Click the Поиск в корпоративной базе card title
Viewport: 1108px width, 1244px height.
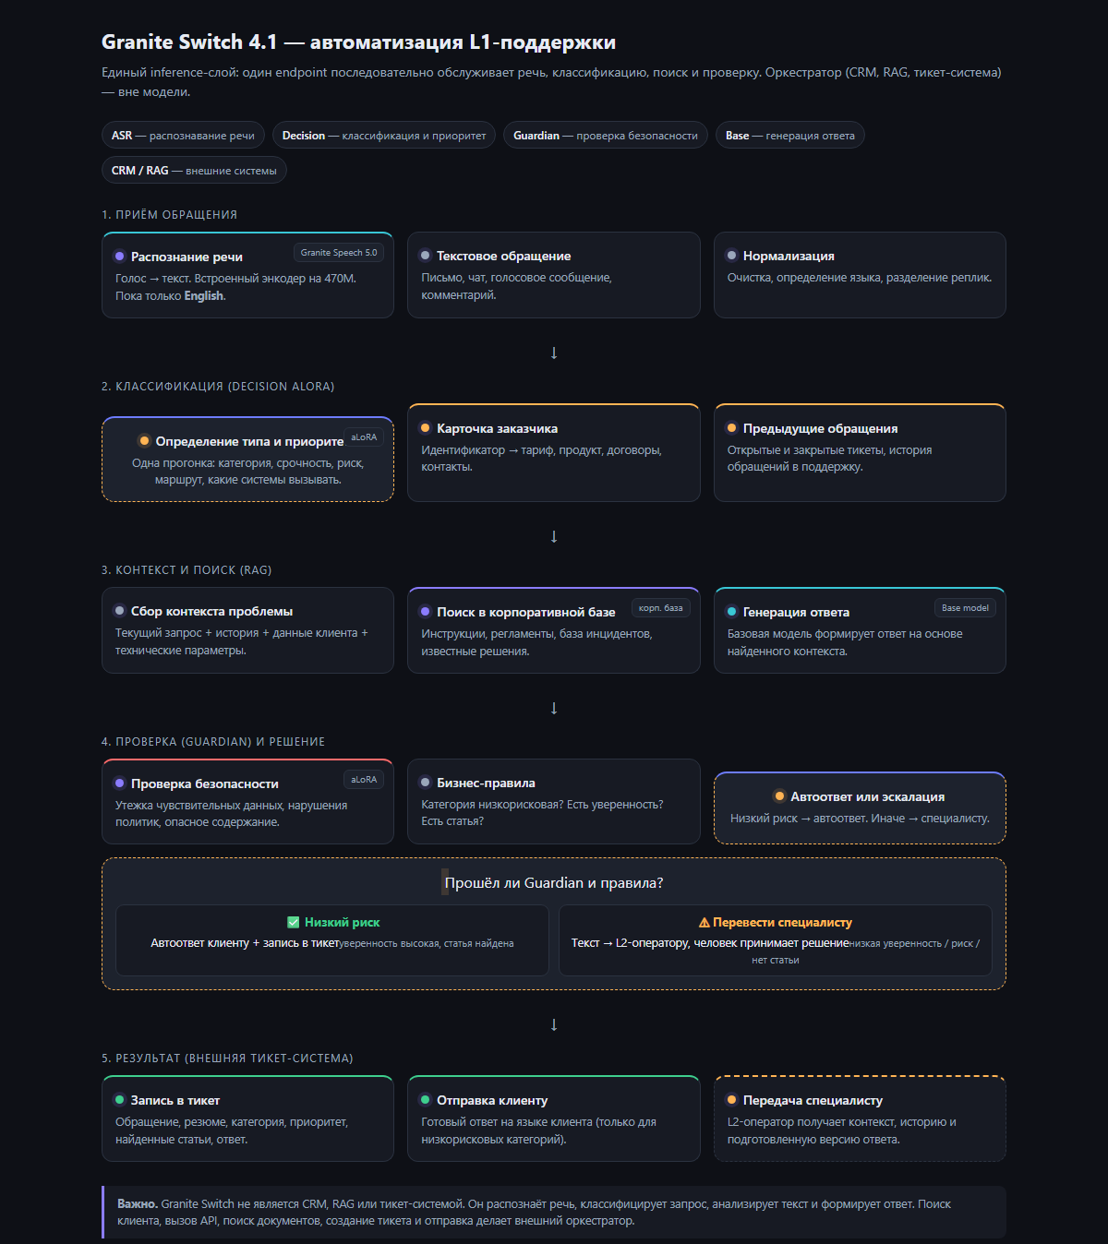[525, 612]
